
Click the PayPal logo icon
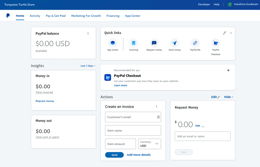8,16
